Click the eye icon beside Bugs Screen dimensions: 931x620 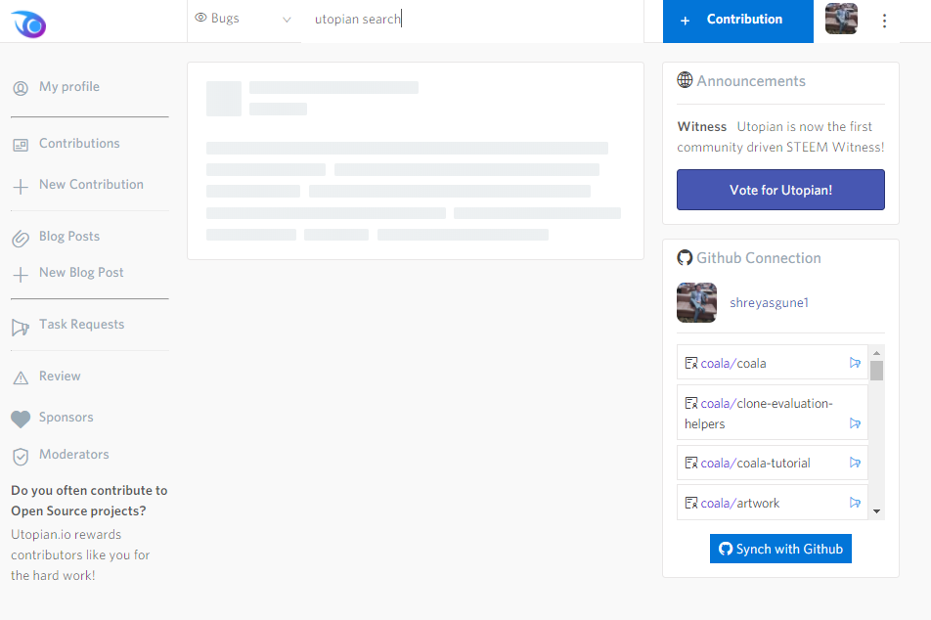point(200,18)
